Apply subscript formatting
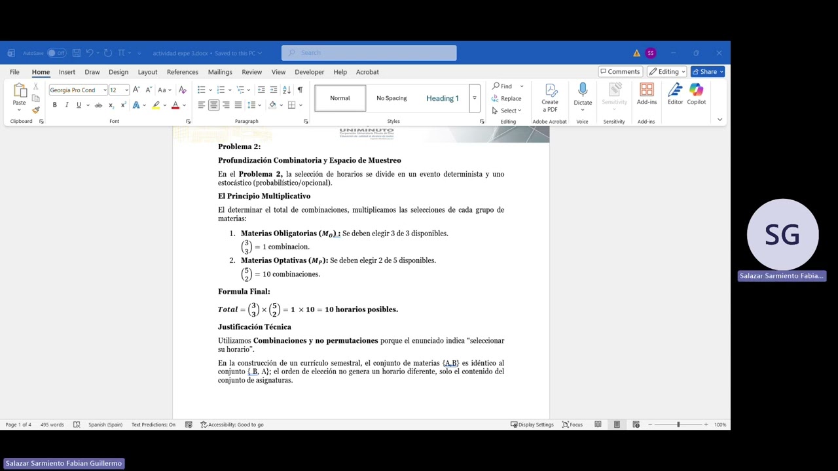This screenshot has height=471, width=838. tap(111, 105)
